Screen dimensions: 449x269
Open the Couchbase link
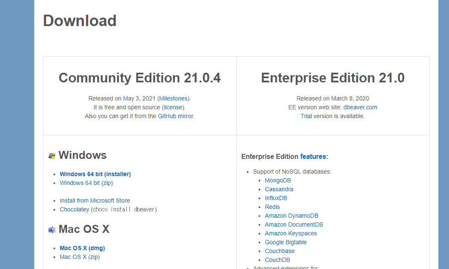click(280, 251)
